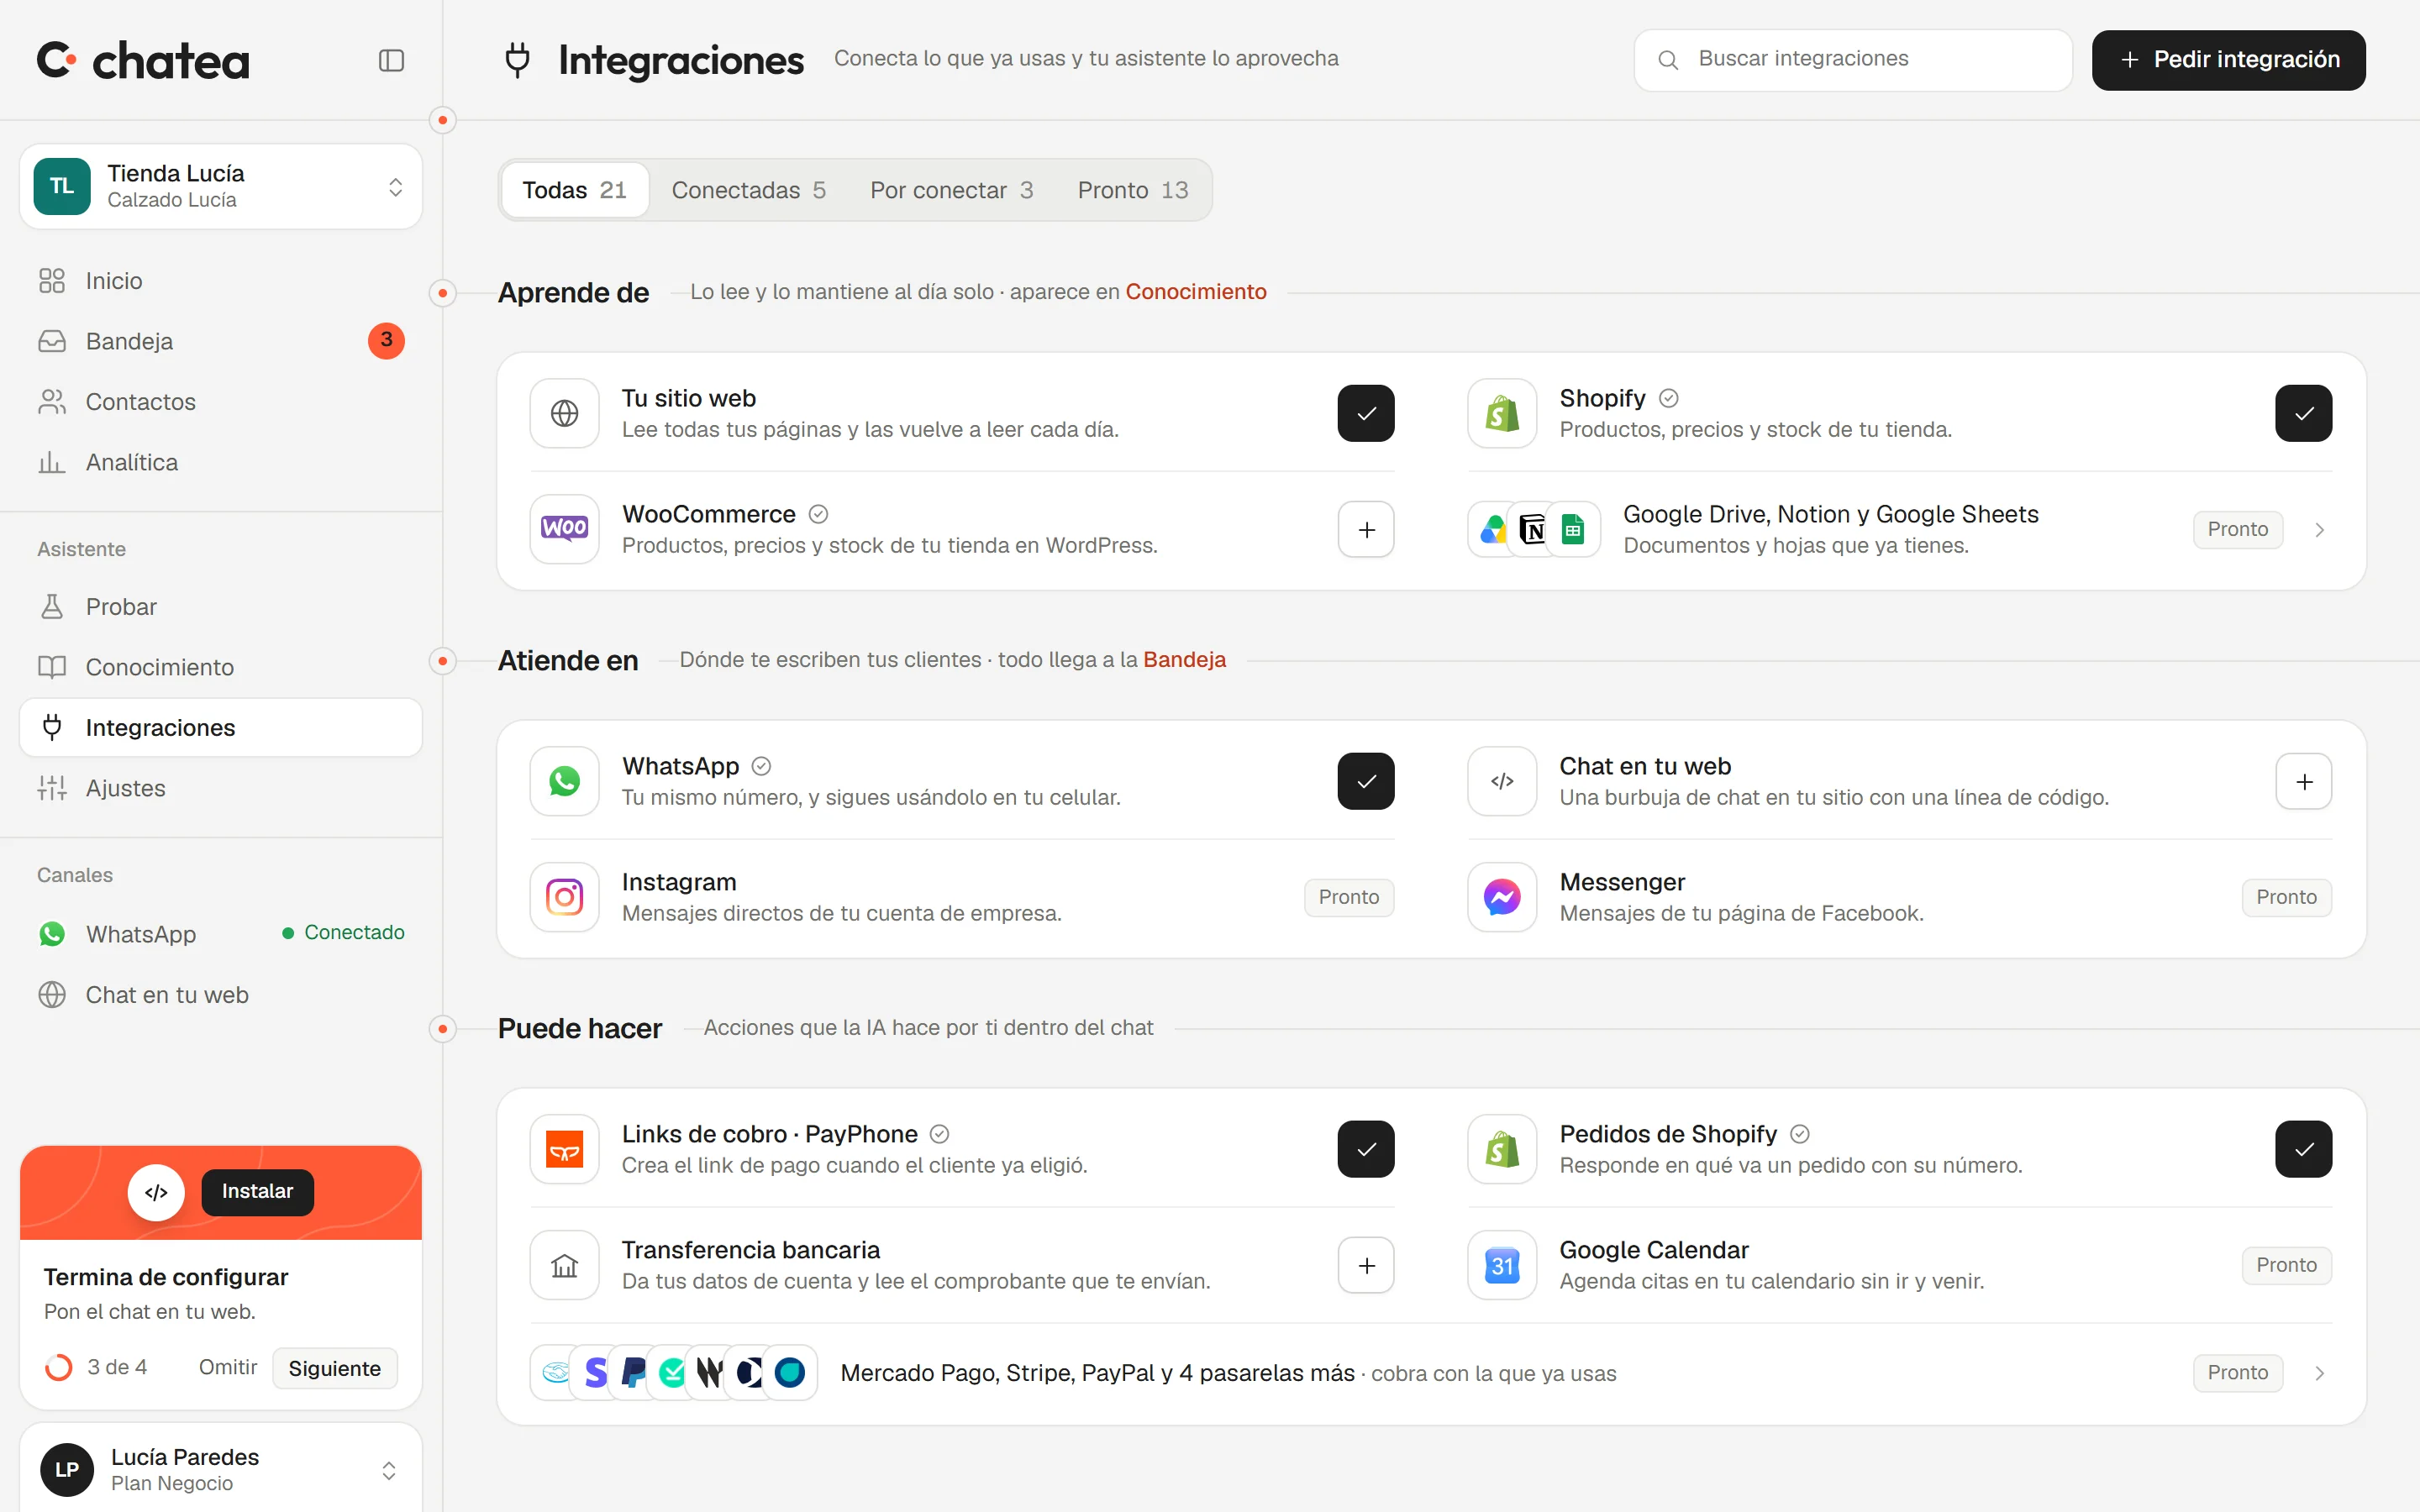2420x1512 pixels.
Task: Click the Google Sheets icon
Action: point(1573,529)
